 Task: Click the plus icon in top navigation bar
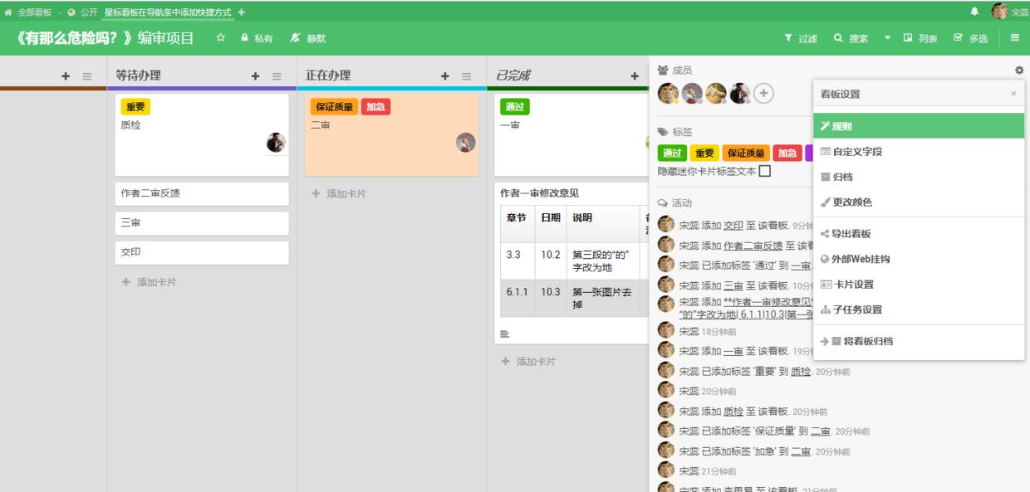coord(242,12)
